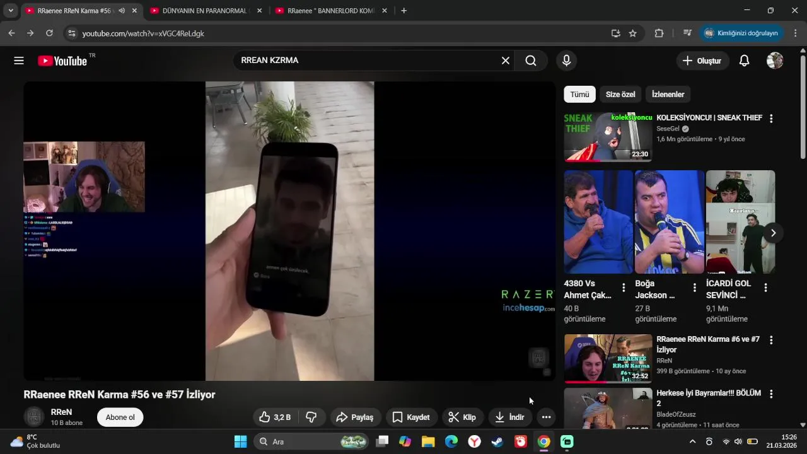The height and width of the screenshot is (454, 807).
Task: Close the RRaenee RReN Karma #56 tab
Action: tap(134, 11)
